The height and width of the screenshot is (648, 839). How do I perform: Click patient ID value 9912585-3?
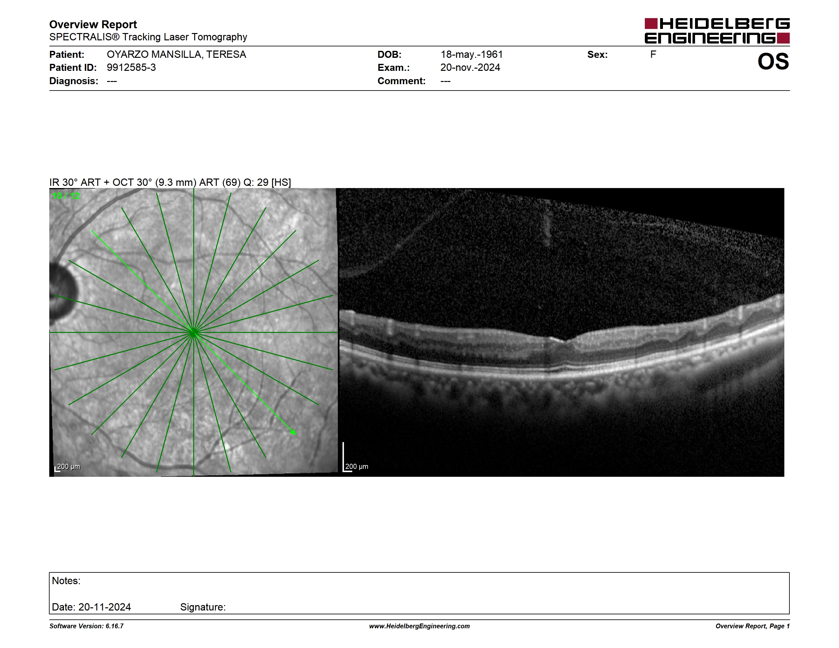coord(131,68)
